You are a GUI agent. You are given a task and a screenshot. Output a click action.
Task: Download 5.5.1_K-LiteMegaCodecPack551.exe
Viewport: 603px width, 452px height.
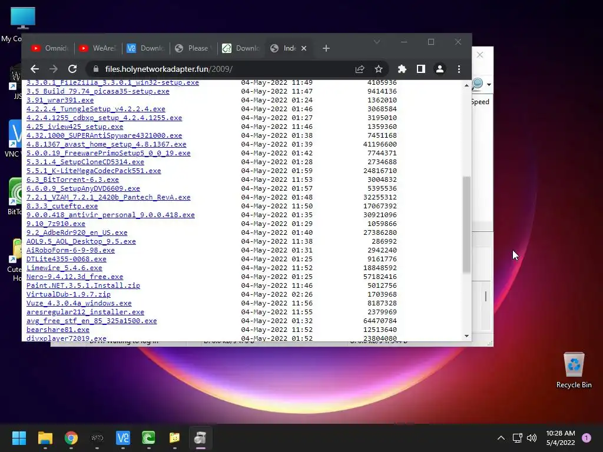[x=94, y=171]
